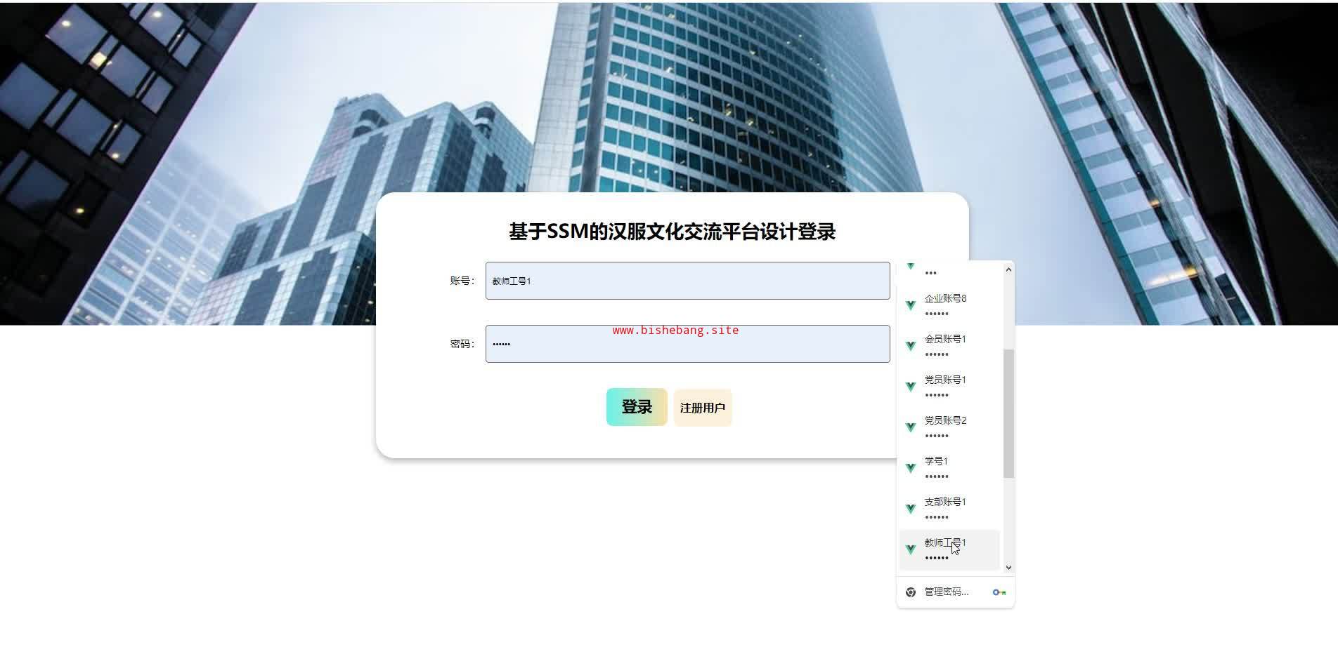Click the Vue icon beside 学号1
1338x647 pixels.
coord(911,468)
